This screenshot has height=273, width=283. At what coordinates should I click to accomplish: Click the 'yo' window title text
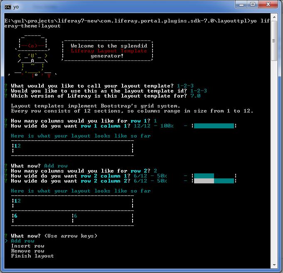click(16, 7)
